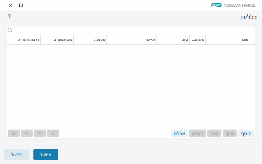Click the question mark help icon

(x=9, y=17)
